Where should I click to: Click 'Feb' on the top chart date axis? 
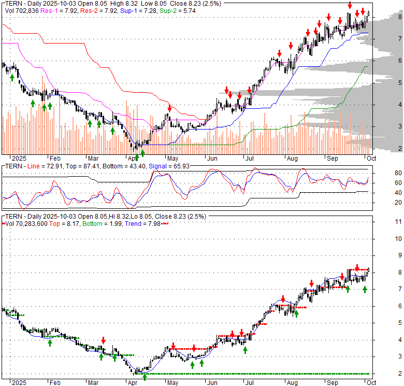[x=55, y=158]
